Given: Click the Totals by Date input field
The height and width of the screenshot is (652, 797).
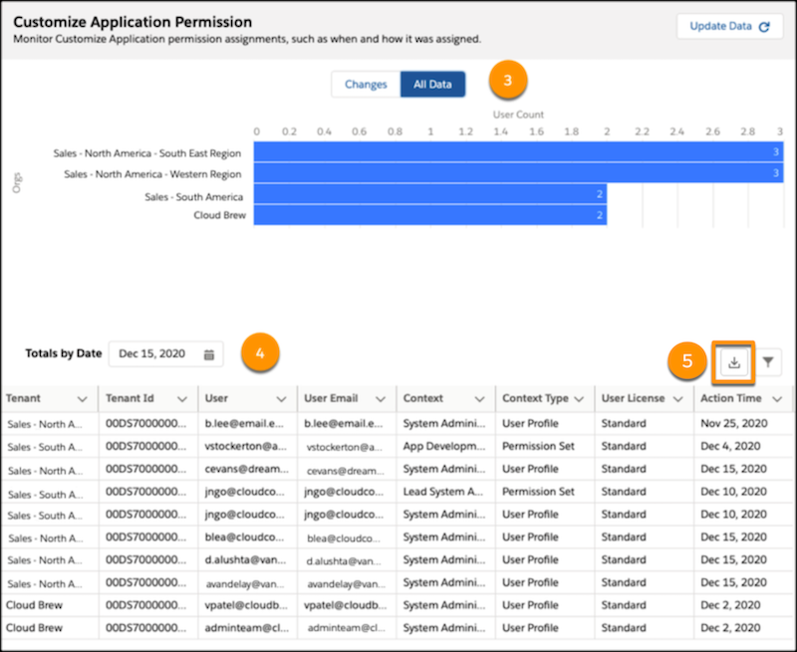Looking at the screenshot, I should 165,354.
